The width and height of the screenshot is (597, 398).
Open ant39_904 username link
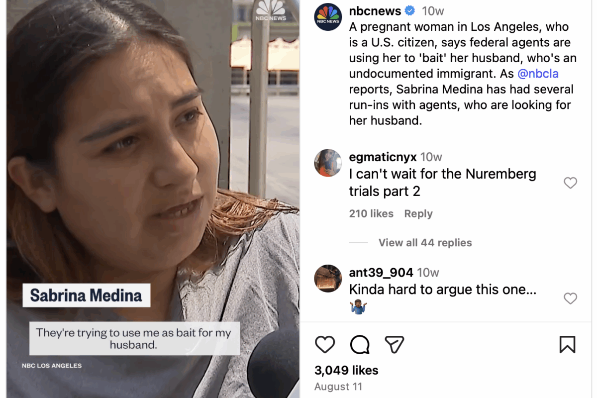point(381,273)
